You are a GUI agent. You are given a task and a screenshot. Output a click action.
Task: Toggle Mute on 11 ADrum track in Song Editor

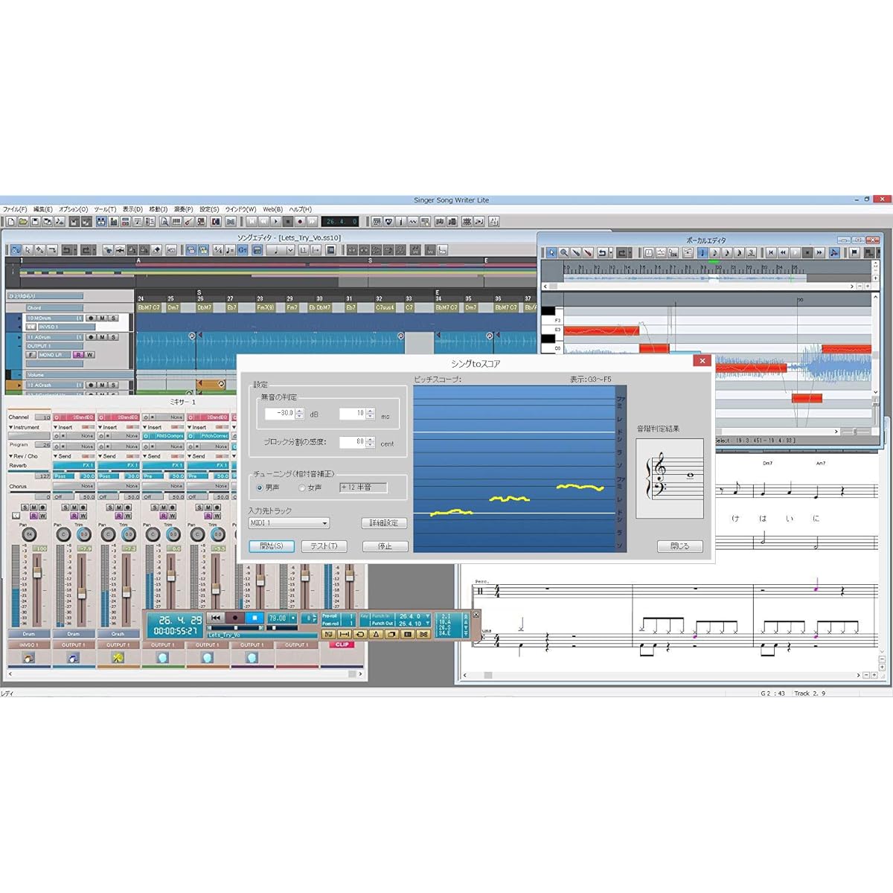(x=102, y=337)
